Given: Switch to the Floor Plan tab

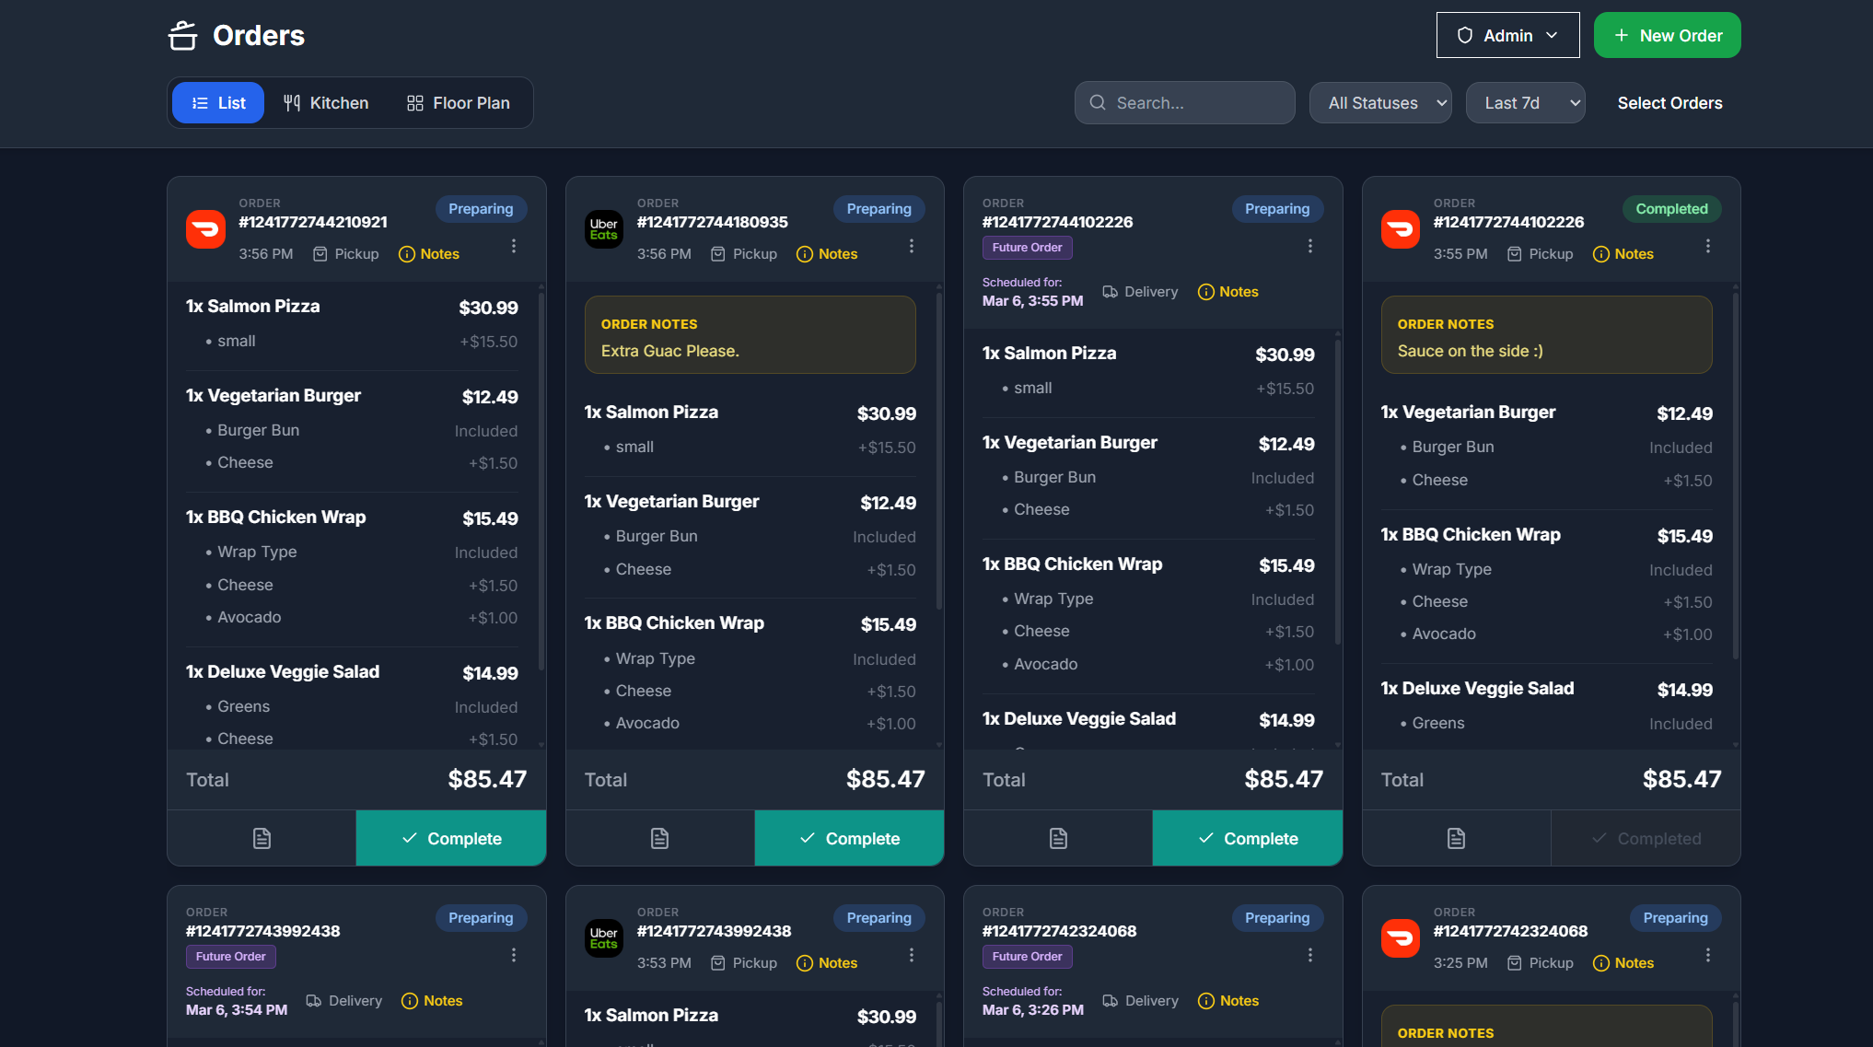Looking at the screenshot, I should coord(458,103).
